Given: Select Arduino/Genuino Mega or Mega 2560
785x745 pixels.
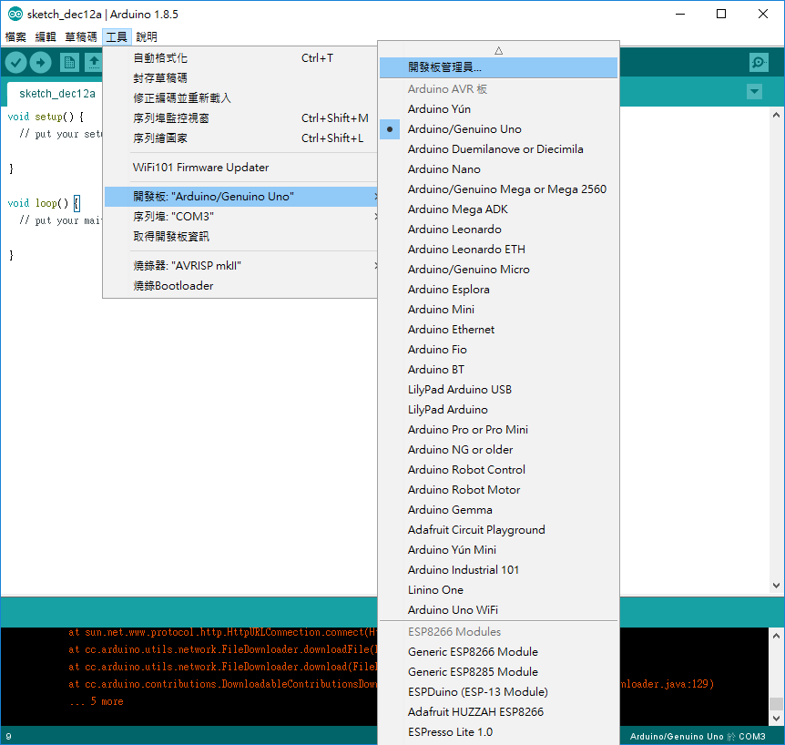Looking at the screenshot, I should (499, 189).
